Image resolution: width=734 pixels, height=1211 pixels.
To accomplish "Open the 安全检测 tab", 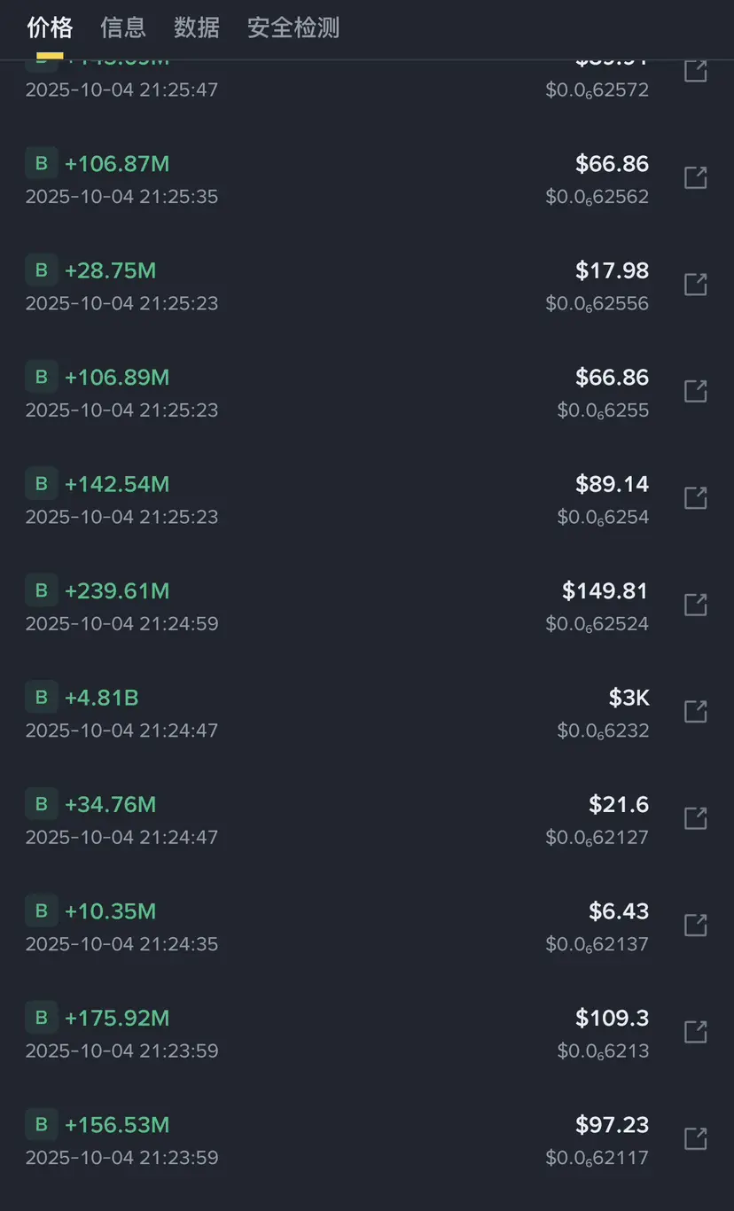I will point(293,27).
